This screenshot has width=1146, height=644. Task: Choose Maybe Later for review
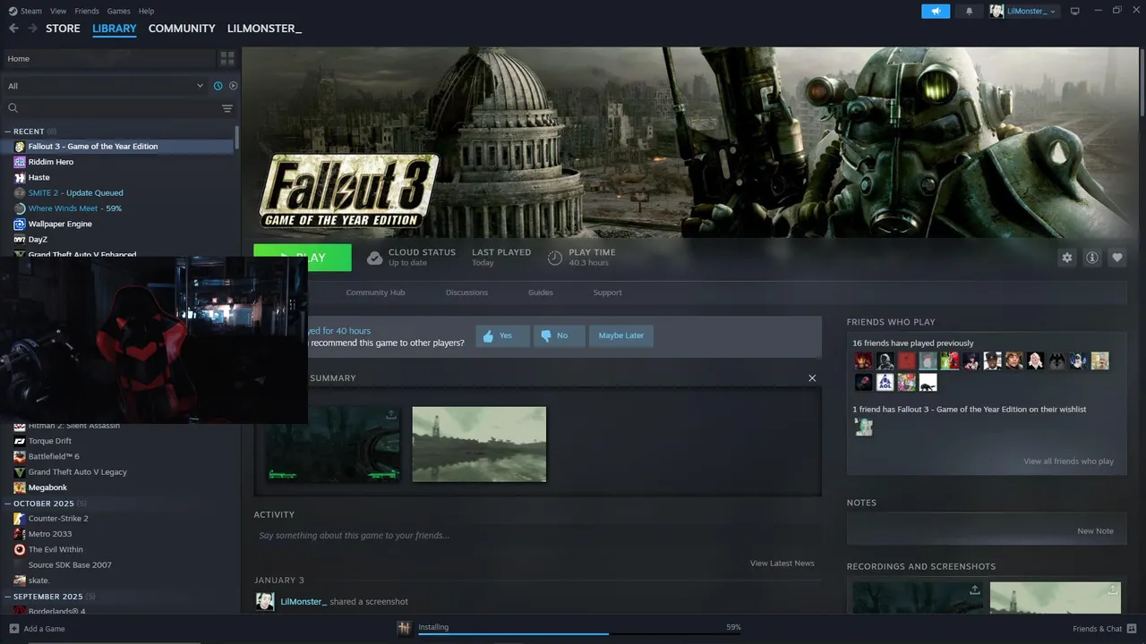coord(621,335)
